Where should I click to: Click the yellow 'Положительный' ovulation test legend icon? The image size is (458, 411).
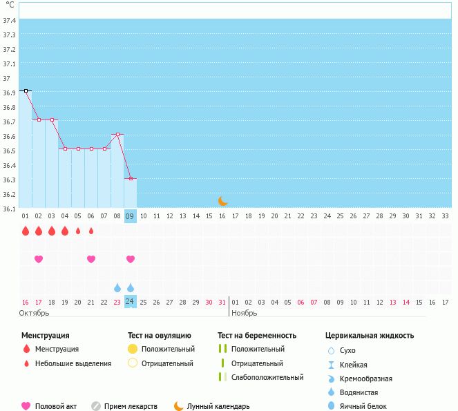[133, 349]
